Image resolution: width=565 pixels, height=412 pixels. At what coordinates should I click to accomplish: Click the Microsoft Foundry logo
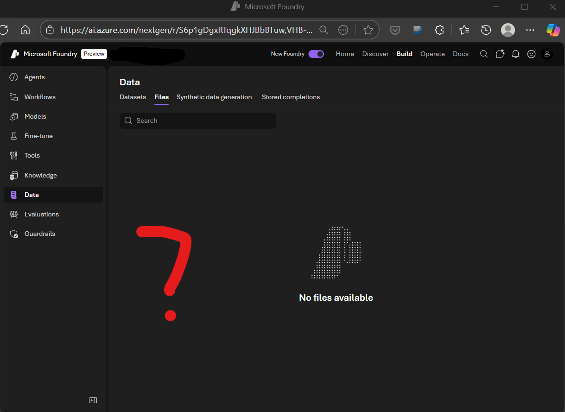[x=15, y=54]
